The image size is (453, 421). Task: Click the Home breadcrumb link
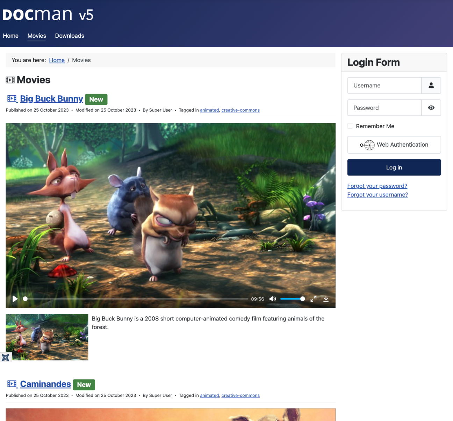pos(57,60)
